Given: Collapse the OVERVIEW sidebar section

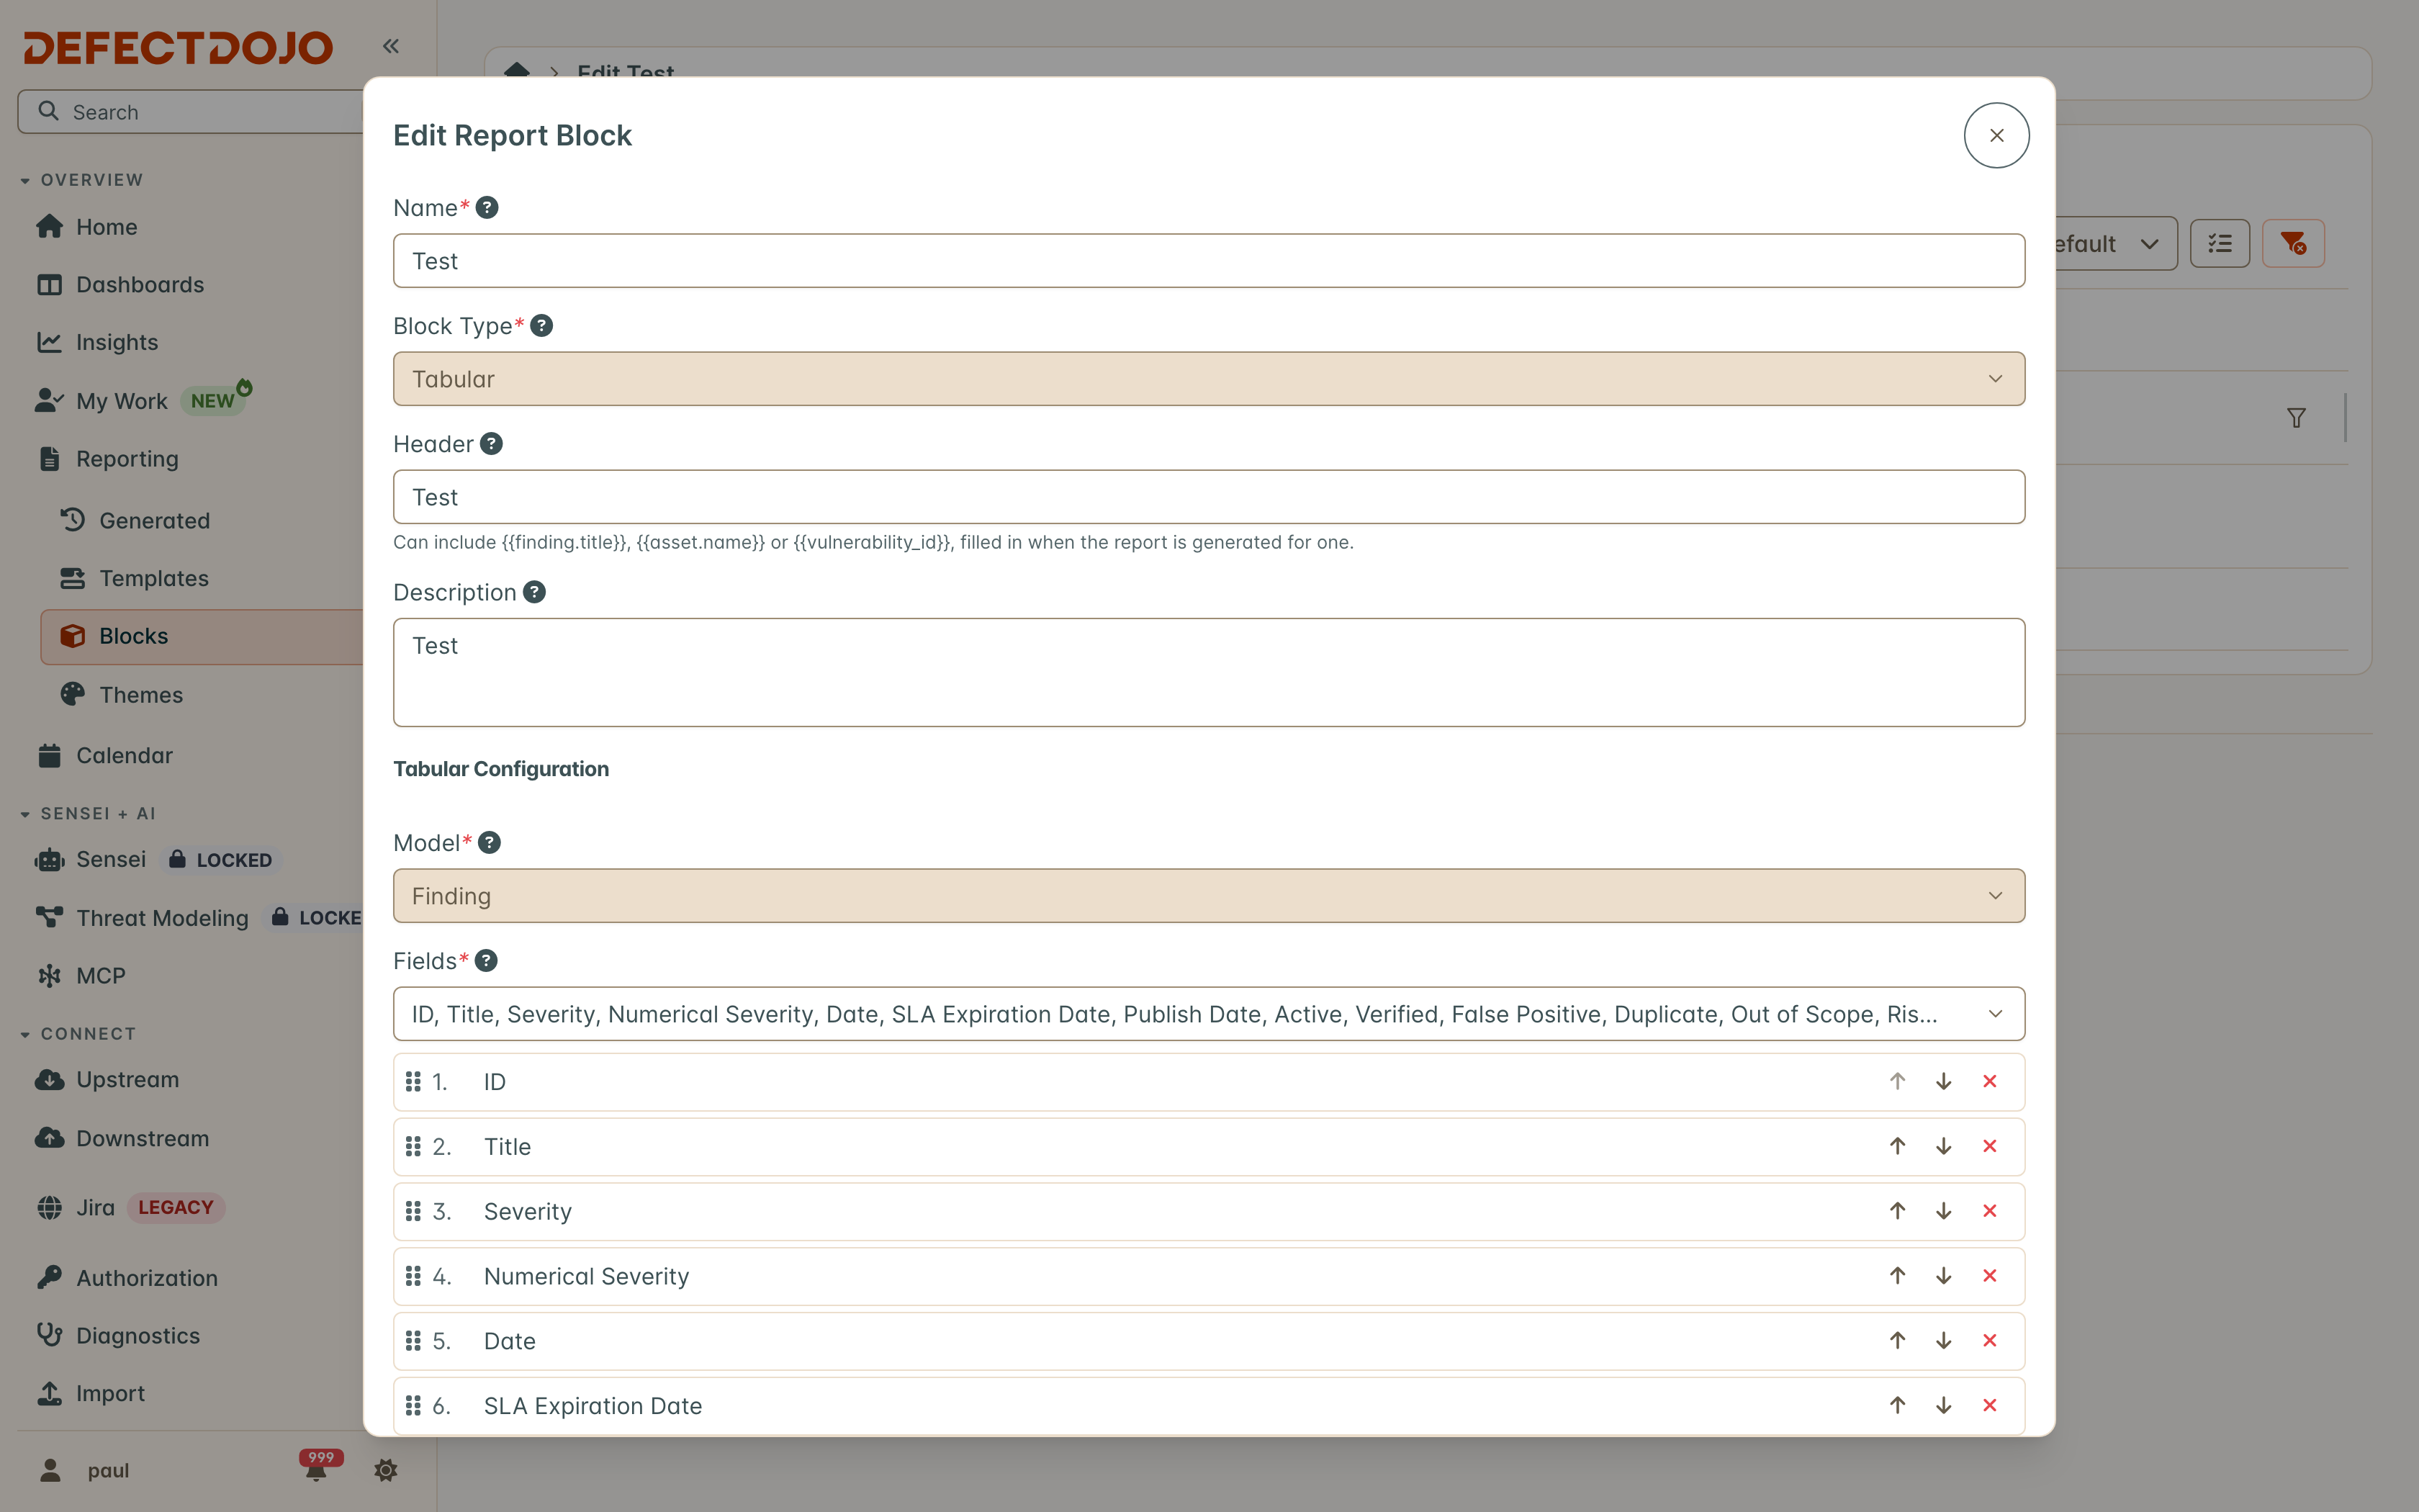Looking at the screenshot, I should click(x=82, y=180).
